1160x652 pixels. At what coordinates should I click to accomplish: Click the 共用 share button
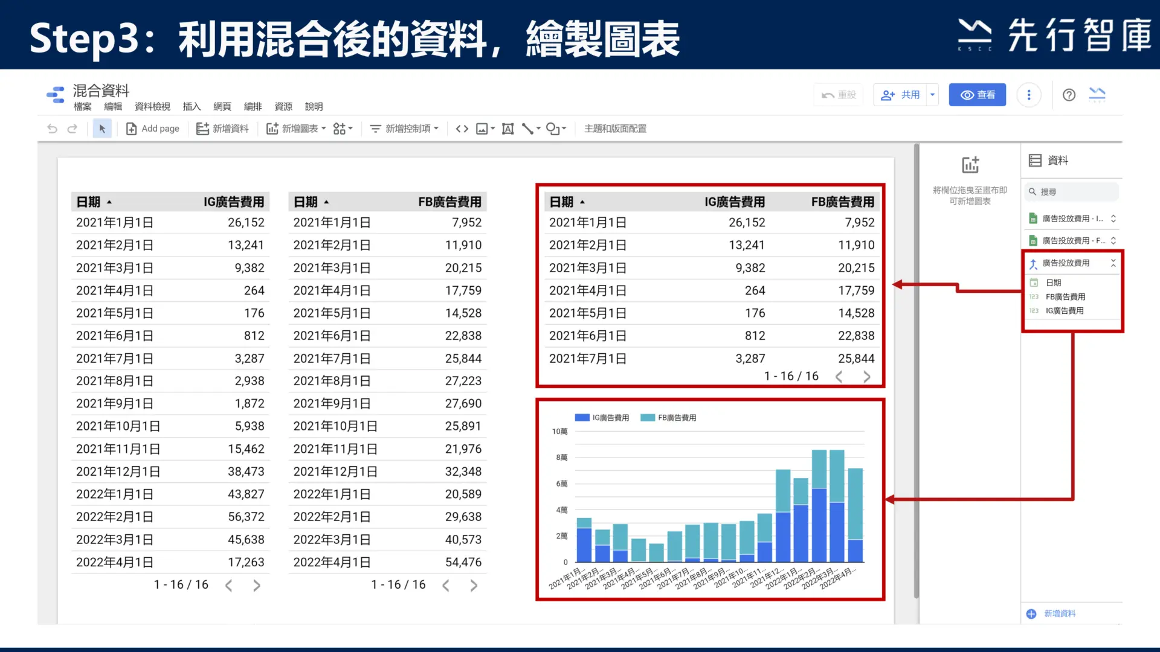[x=900, y=95]
